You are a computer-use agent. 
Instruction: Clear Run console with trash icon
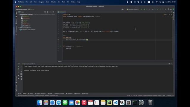pos(21,79)
